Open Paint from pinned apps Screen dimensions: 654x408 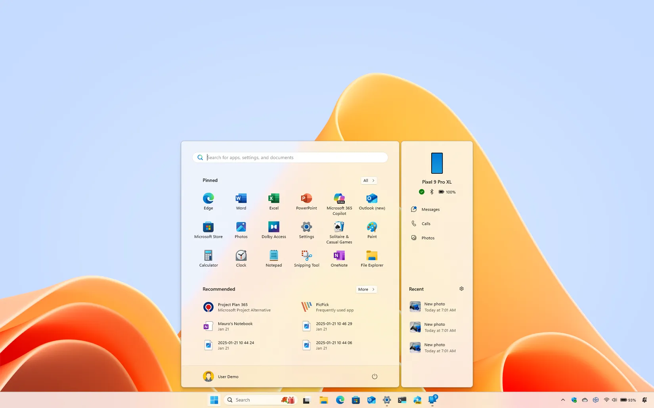pos(371,230)
